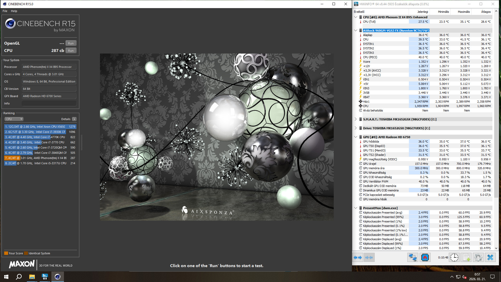Click the empty Info input field
Image resolution: width=501 pixels, height=282 pixels.
pyautogui.click(x=49, y=103)
